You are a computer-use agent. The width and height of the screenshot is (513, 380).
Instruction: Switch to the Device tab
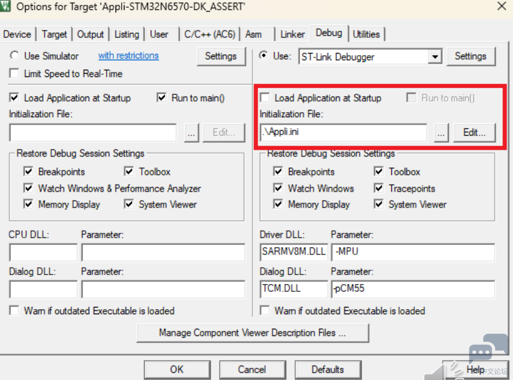click(x=17, y=35)
